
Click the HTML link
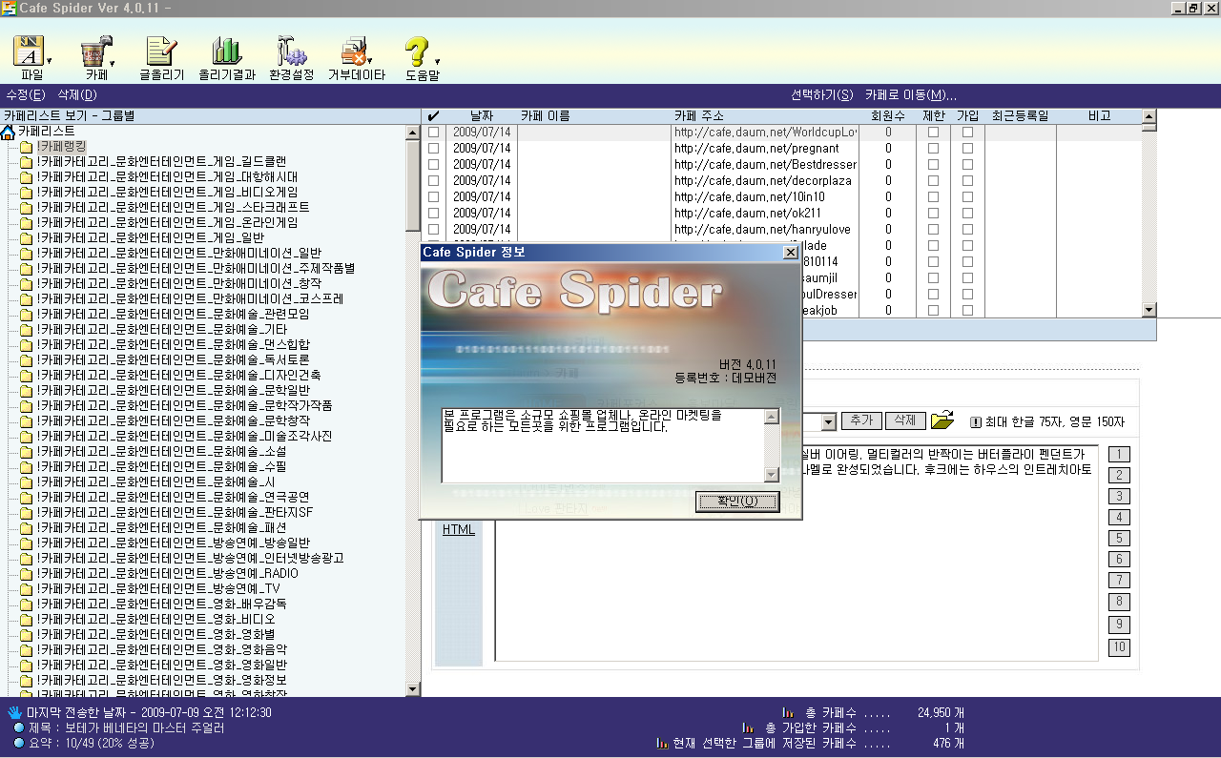[x=459, y=530]
